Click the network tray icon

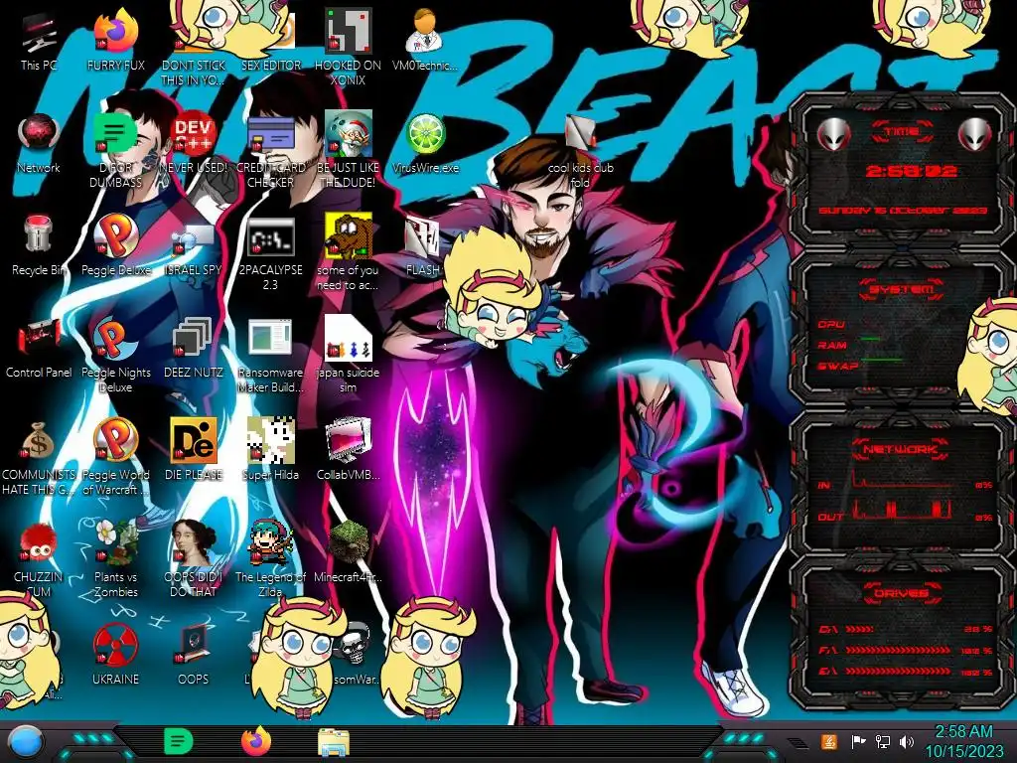point(882,741)
